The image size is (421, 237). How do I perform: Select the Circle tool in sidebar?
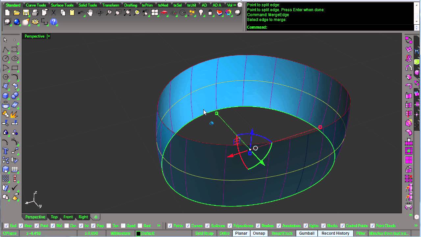pyautogui.click(x=6, y=59)
